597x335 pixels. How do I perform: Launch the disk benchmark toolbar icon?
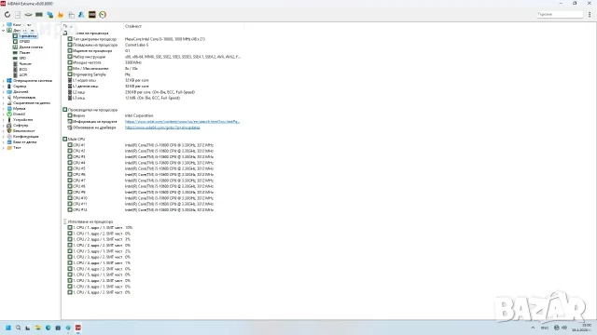29,15
